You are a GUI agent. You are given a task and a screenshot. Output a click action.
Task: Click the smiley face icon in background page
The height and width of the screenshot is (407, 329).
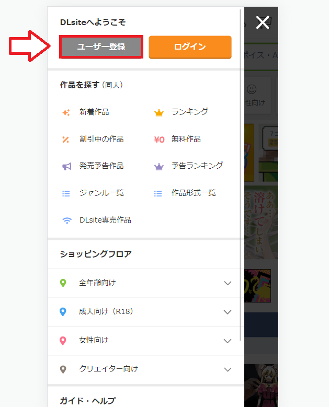click(252, 89)
